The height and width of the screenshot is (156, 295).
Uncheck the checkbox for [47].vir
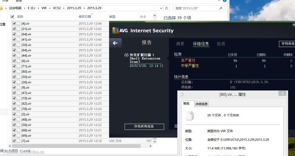[14, 93]
